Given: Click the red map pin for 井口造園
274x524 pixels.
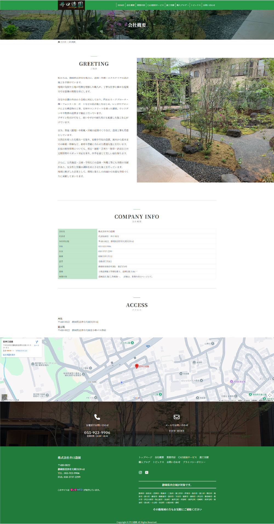Looking at the screenshot, I should coord(137,366).
